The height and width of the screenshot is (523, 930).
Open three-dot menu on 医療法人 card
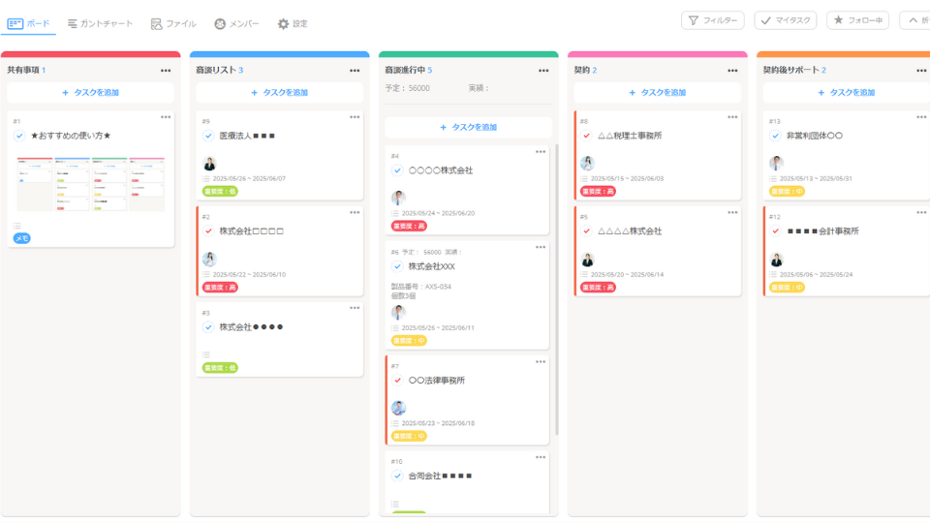355,117
